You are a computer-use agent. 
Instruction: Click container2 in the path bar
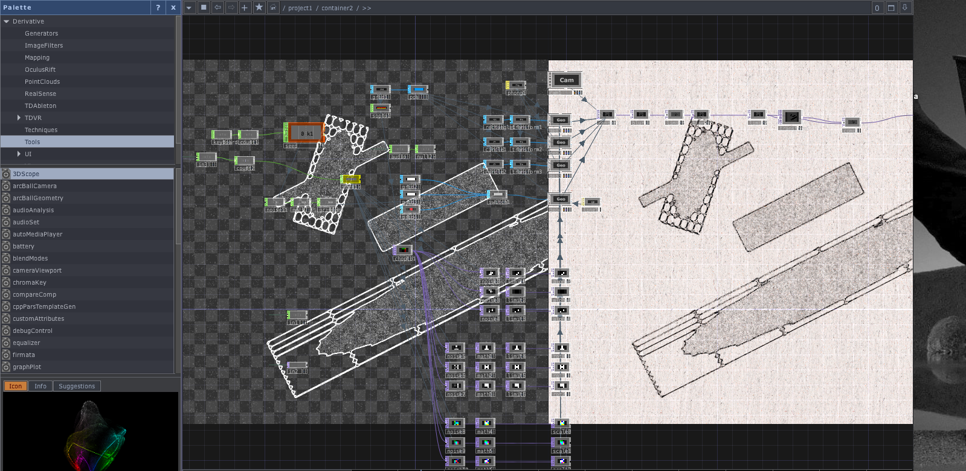pyautogui.click(x=336, y=8)
